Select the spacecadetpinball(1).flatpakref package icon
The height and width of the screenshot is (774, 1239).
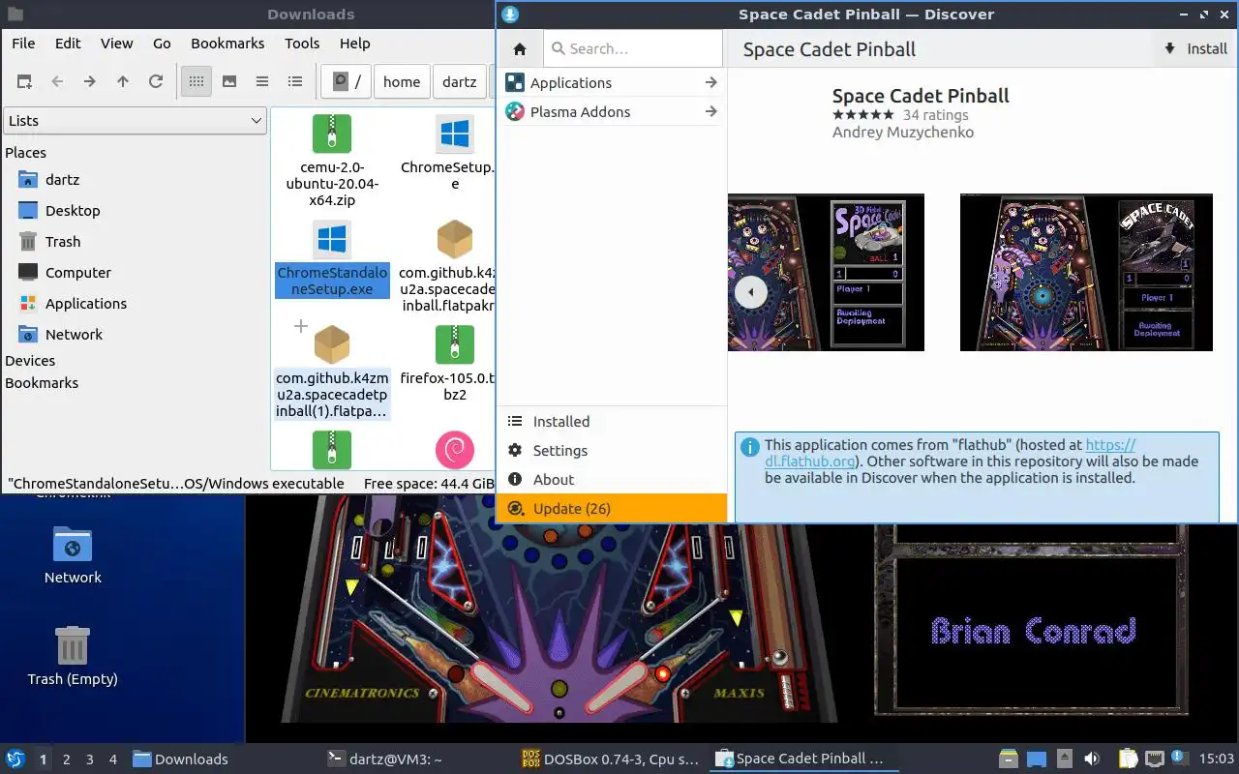(332, 344)
